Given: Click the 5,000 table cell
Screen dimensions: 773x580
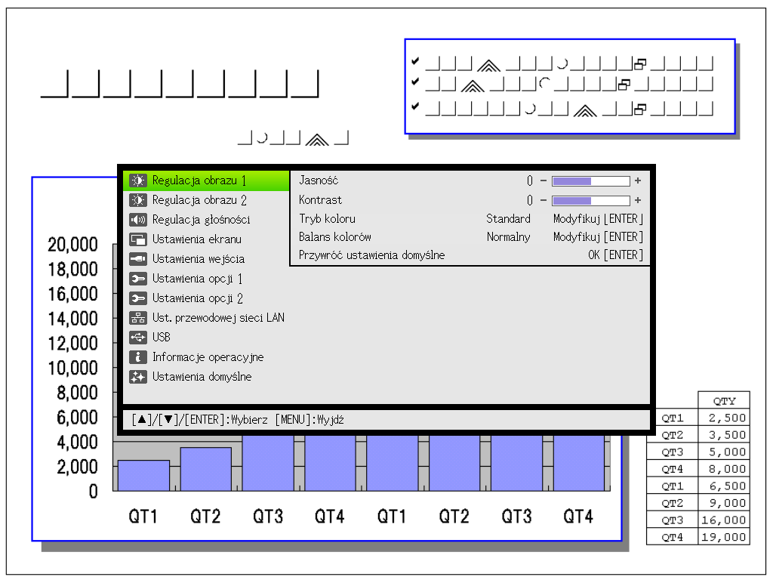Looking at the screenshot, I should tap(724, 452).
